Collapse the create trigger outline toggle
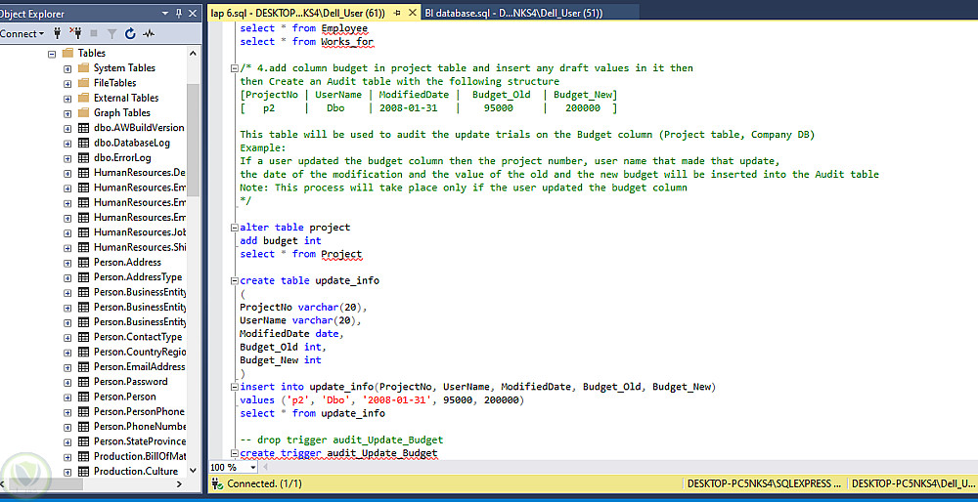Viewport: 978px width, 502px height. (235, 453)
